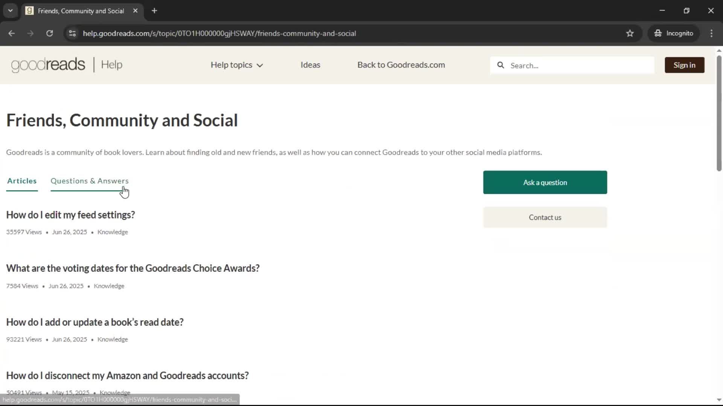This screenshot has height=406, width=723.
Task: Open site information icon in address bar
Action: (72, 33)
